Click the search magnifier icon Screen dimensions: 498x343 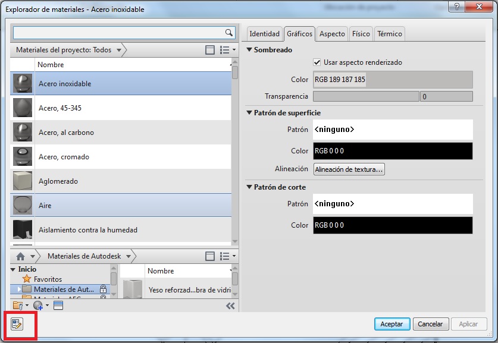[x=228, y=33]
